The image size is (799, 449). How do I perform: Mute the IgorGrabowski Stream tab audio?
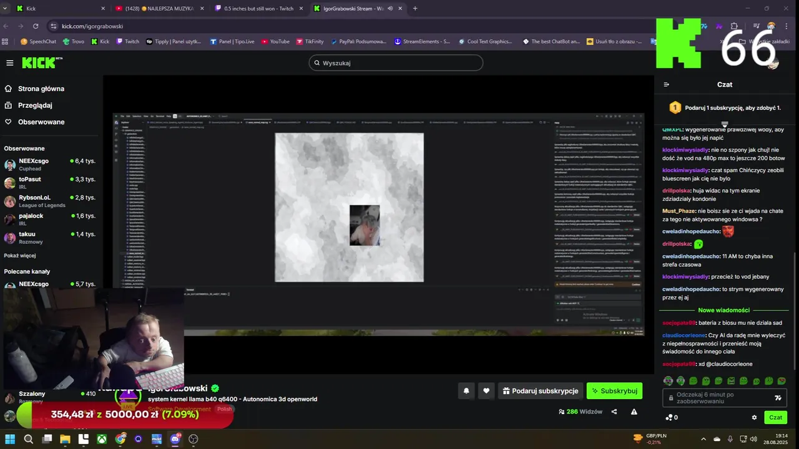pos(390,9)
